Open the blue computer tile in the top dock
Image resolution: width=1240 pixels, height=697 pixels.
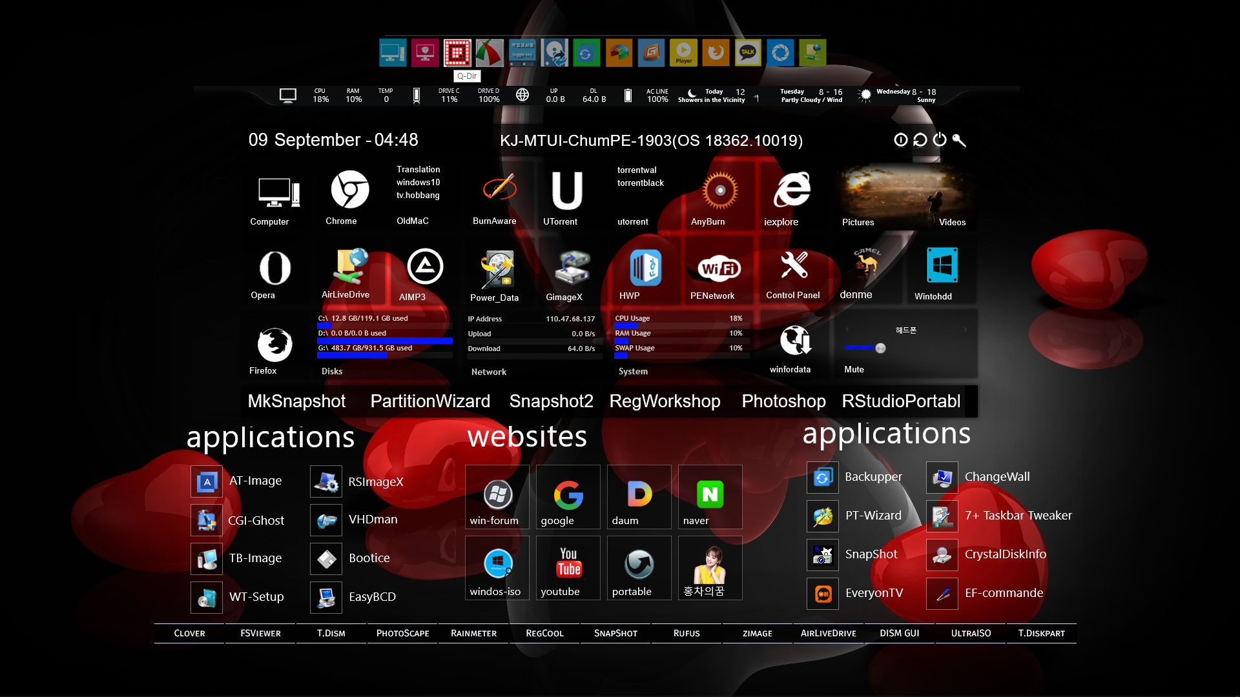(x=393, y=53)
